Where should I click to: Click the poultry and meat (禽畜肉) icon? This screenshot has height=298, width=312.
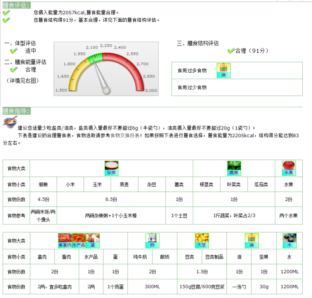point(65,241)
